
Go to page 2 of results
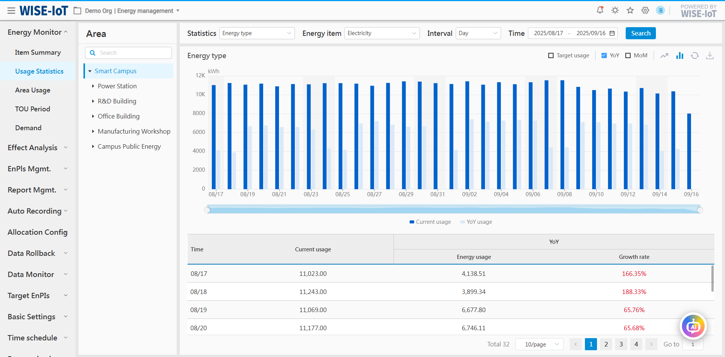click(x=606, y=344)
